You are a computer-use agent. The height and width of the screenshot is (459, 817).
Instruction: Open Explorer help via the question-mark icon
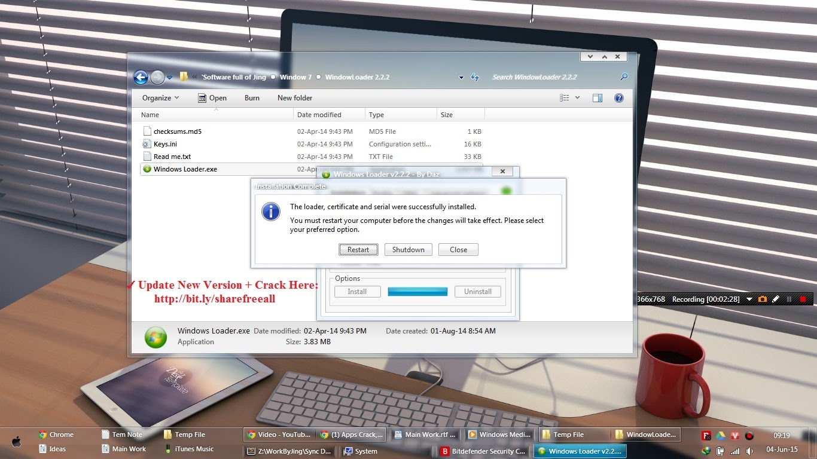[619, 98]
